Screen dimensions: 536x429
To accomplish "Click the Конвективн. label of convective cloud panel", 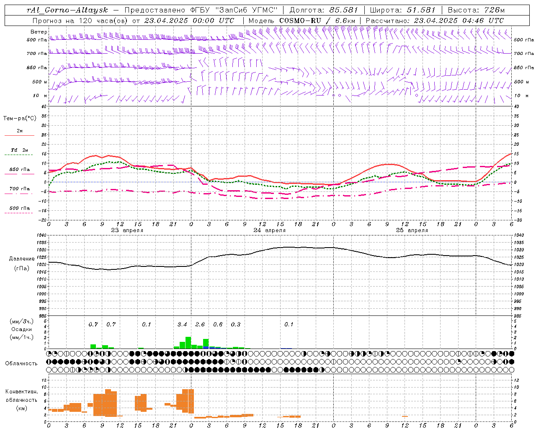I will click(21, 392).
